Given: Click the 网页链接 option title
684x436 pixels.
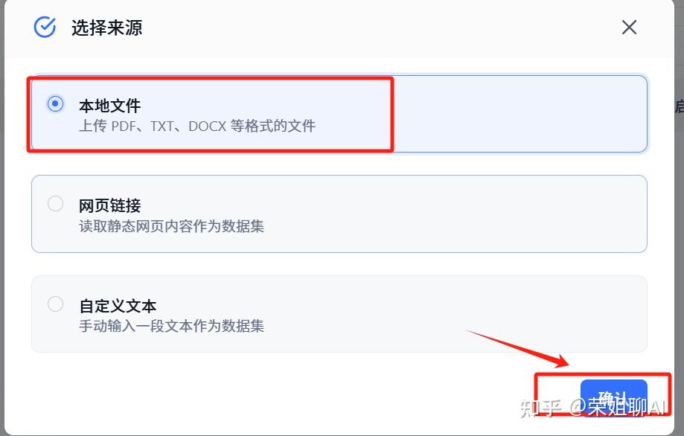Looking at the screenshot, I should pyautogui.click(x=110, y=206).
